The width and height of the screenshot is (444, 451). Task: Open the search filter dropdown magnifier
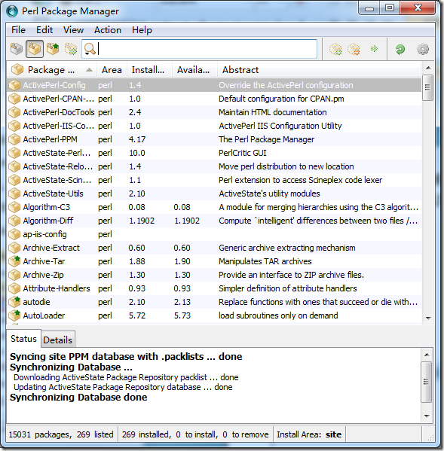click(90, 49)
